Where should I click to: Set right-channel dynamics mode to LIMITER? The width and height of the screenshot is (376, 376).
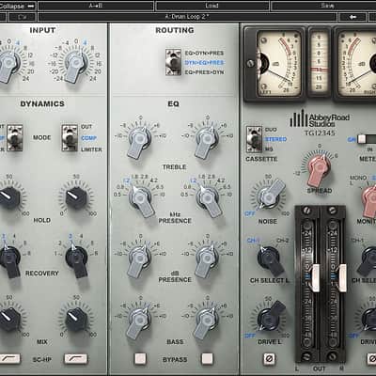click(x=91, y=149)
